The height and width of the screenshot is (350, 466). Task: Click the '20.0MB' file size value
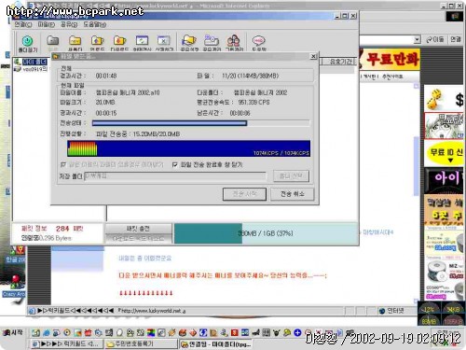105,103
